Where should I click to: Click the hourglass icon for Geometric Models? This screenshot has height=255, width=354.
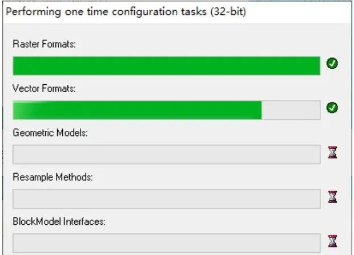click(332, 153)
